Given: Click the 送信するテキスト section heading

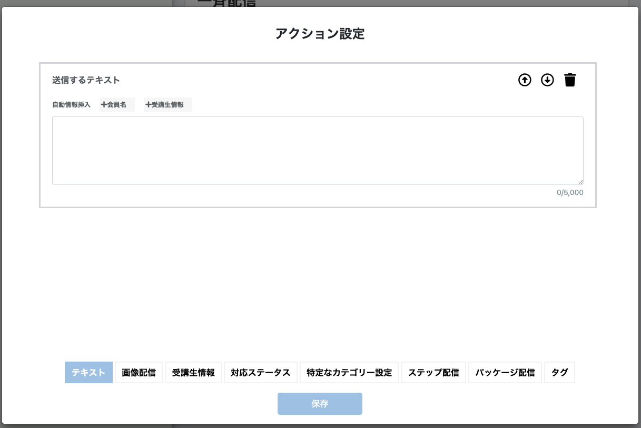Looking at the screenshot, I should [86, 80].
